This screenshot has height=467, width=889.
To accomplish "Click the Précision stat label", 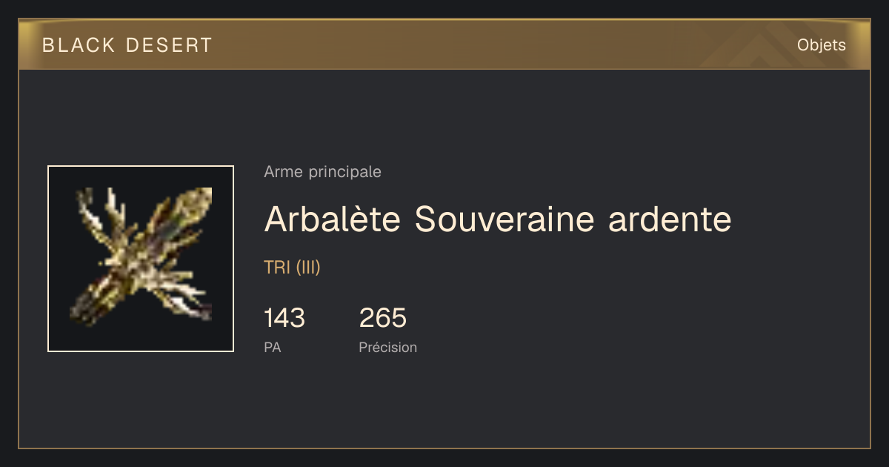I will tap(388, 347).
